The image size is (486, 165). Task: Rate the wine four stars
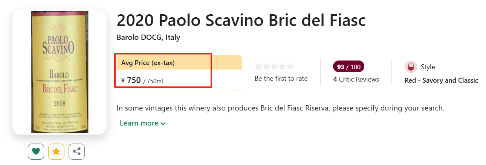tap(282, 67)
